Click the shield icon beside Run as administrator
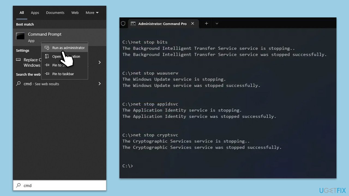 [x=47, y=48]
